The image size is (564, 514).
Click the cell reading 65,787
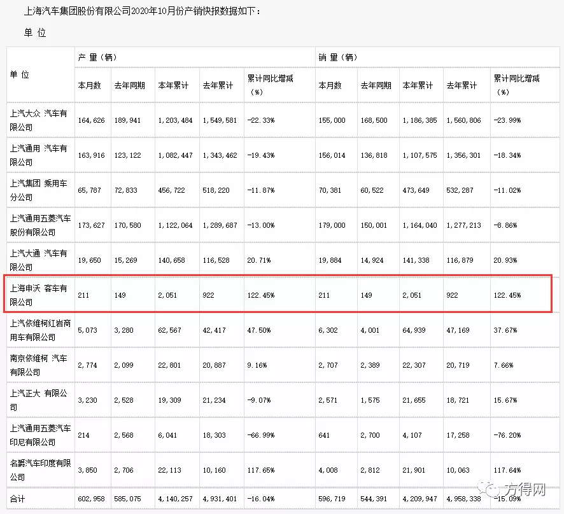[89, 190]
